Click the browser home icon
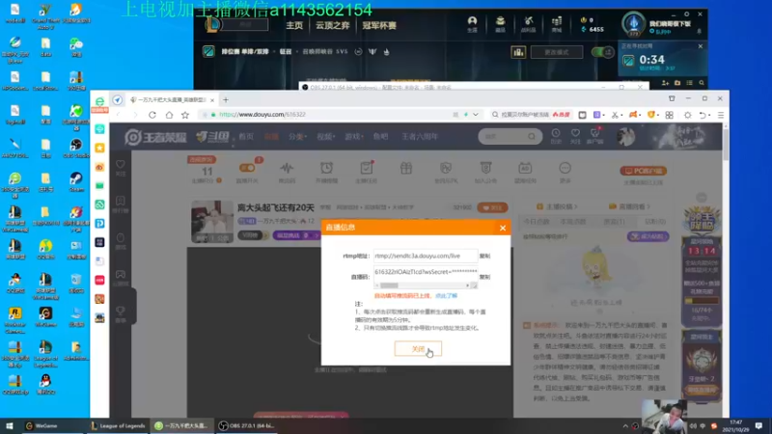 169,115
